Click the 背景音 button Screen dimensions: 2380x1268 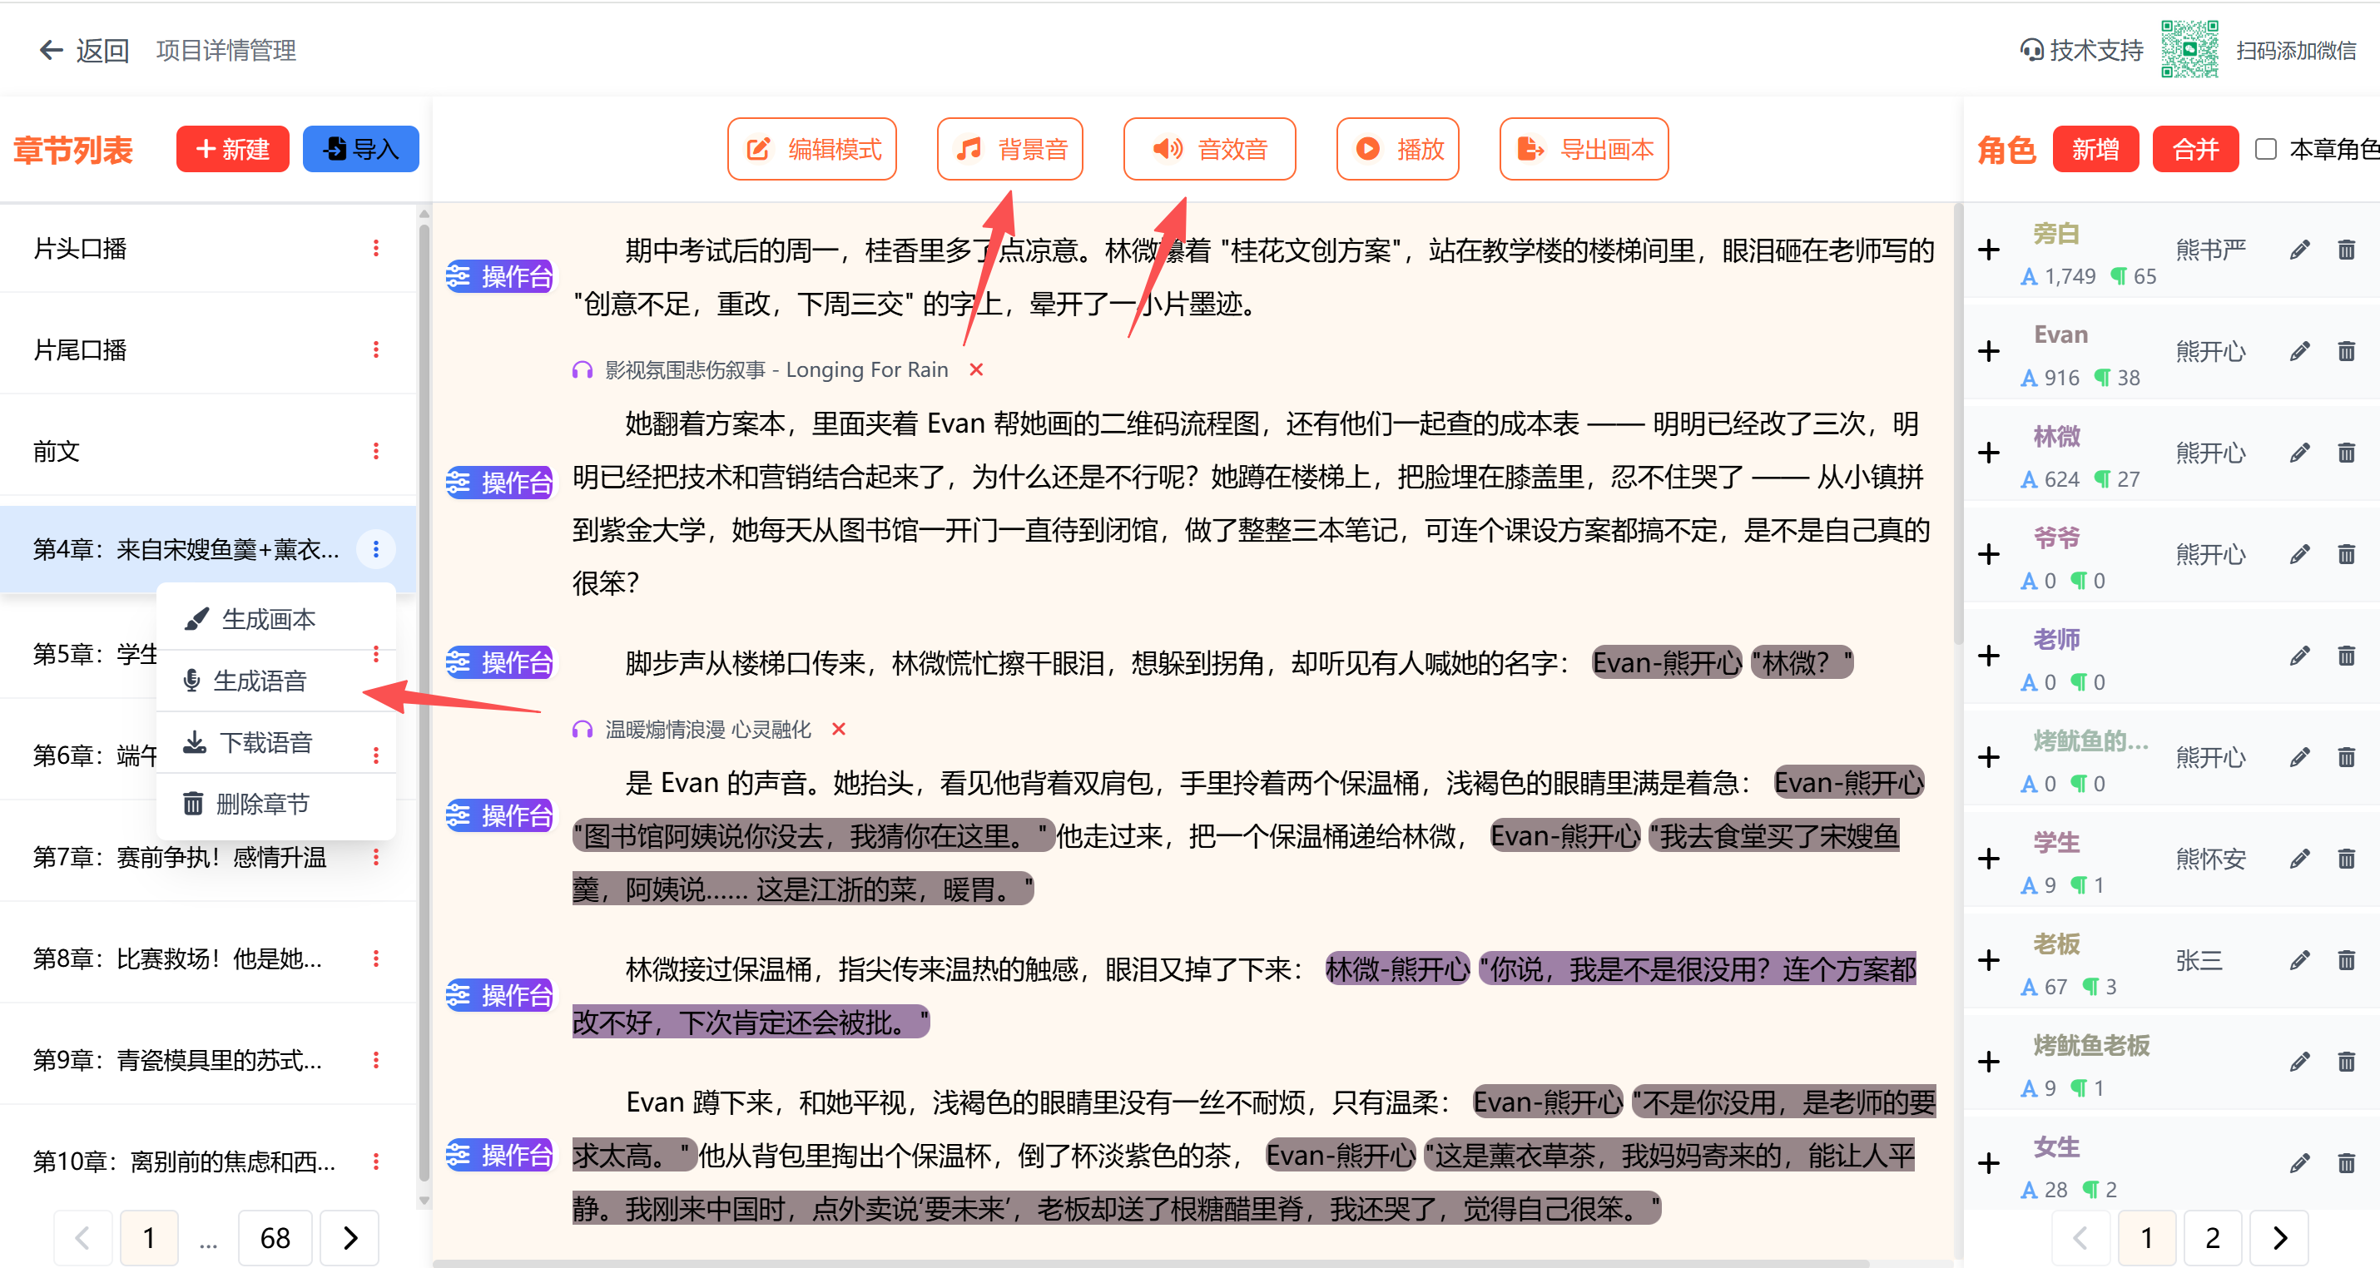point(1010,150)
